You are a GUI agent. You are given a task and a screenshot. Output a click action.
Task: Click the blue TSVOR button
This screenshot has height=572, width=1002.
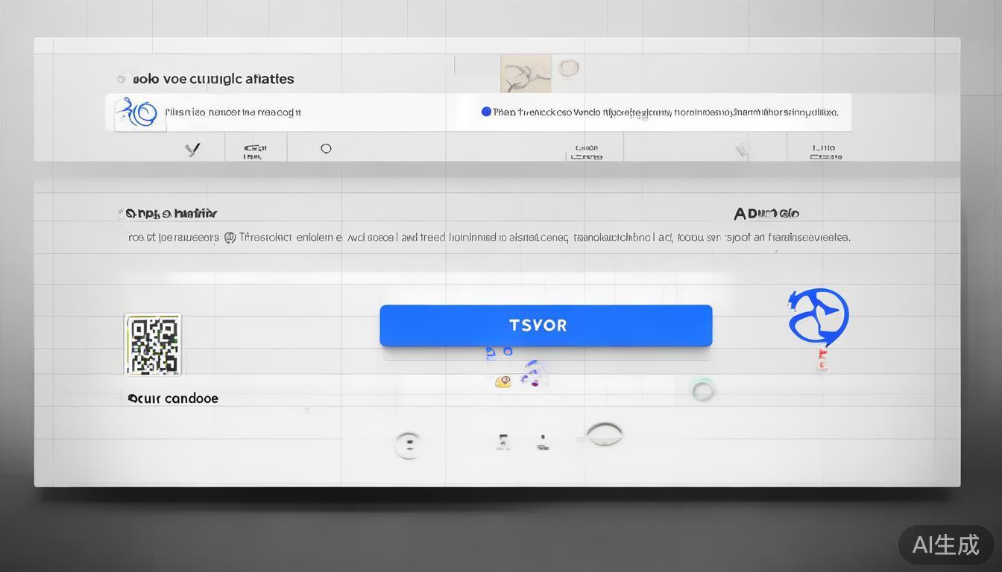[546, 325]
